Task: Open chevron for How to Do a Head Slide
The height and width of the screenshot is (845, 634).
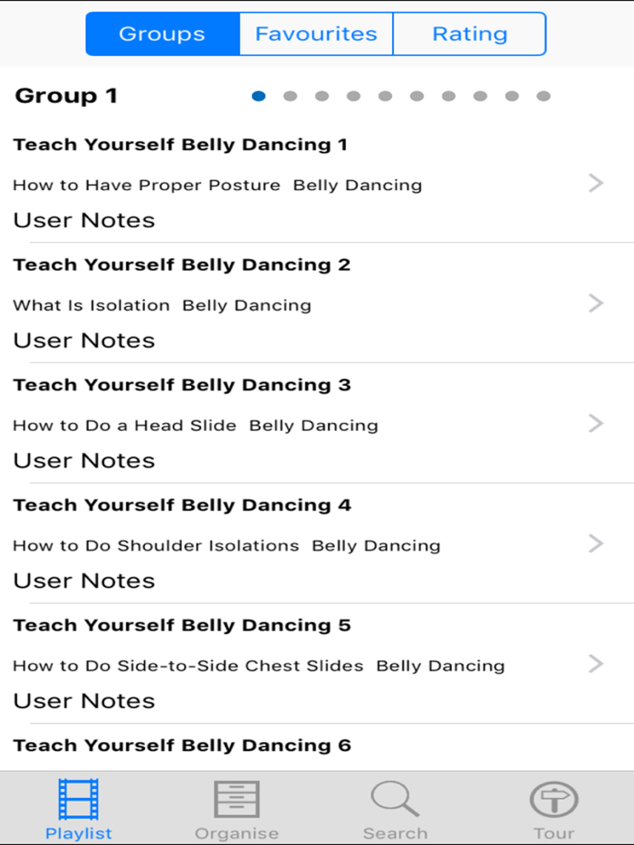Action: (597, 423)
